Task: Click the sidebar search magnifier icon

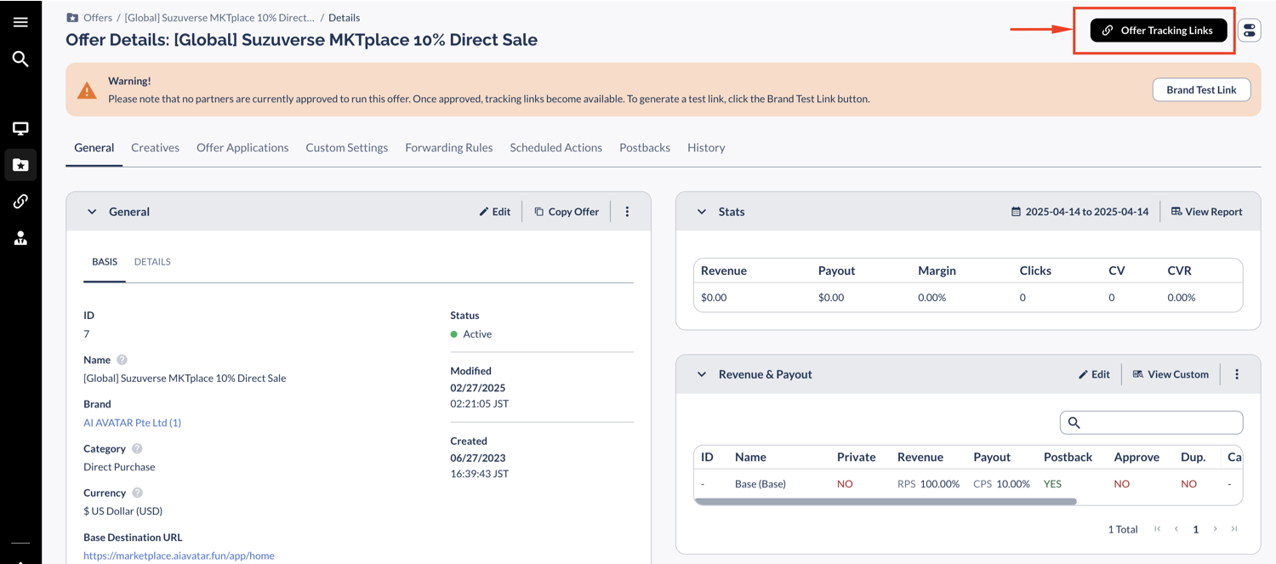Action: 20,59
